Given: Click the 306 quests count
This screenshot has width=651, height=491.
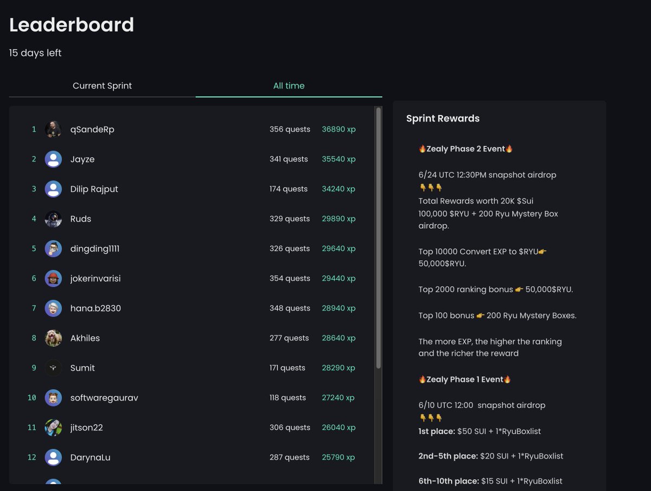Looking at the screenshot, I should point(290,428).
